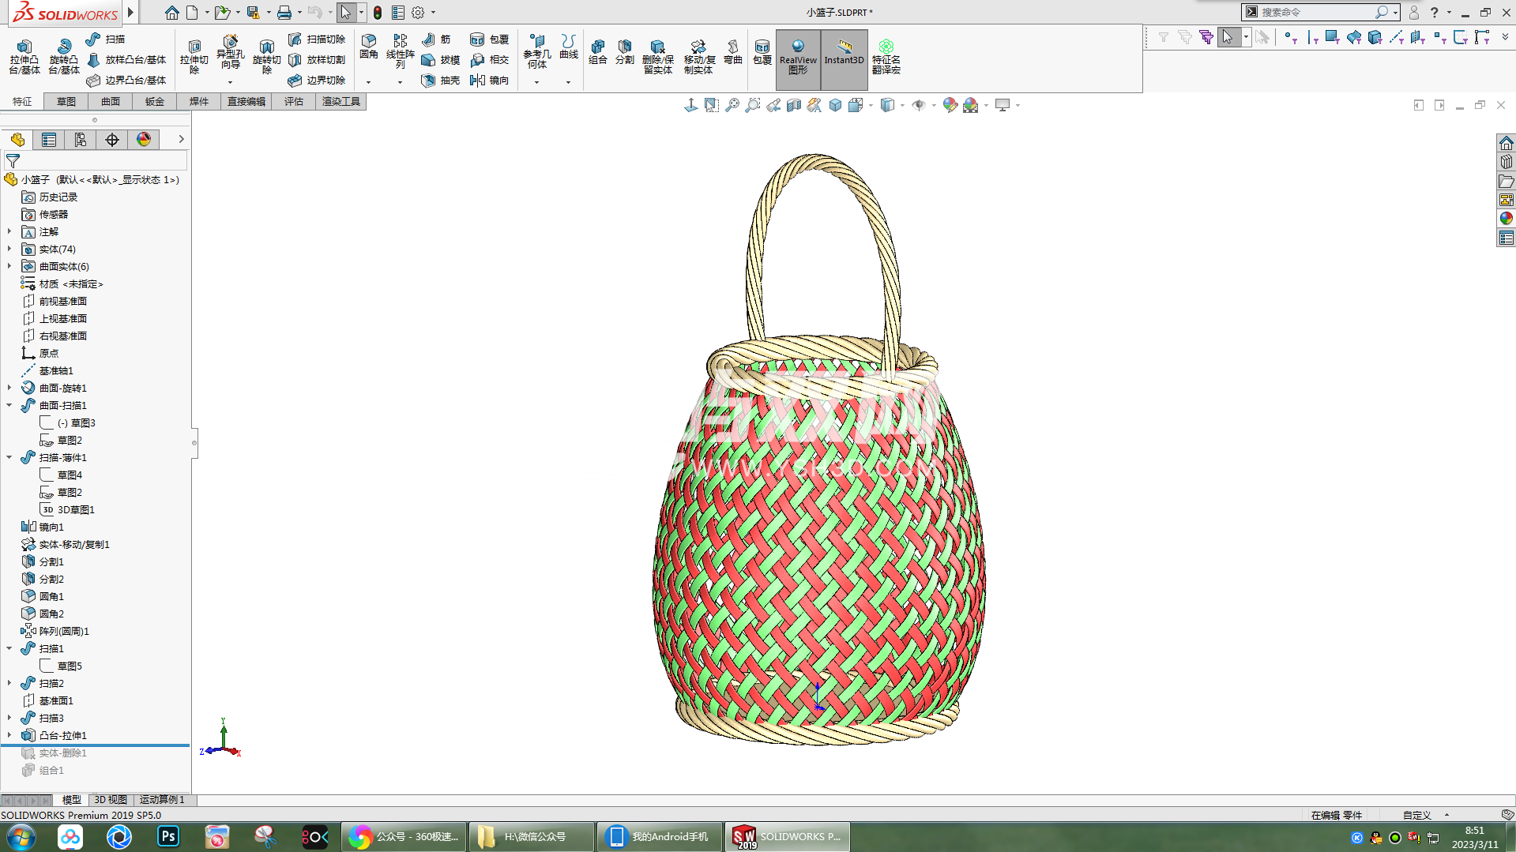Open the DisplayManager color ball tab
The image size is (1516, 852).
144,140
